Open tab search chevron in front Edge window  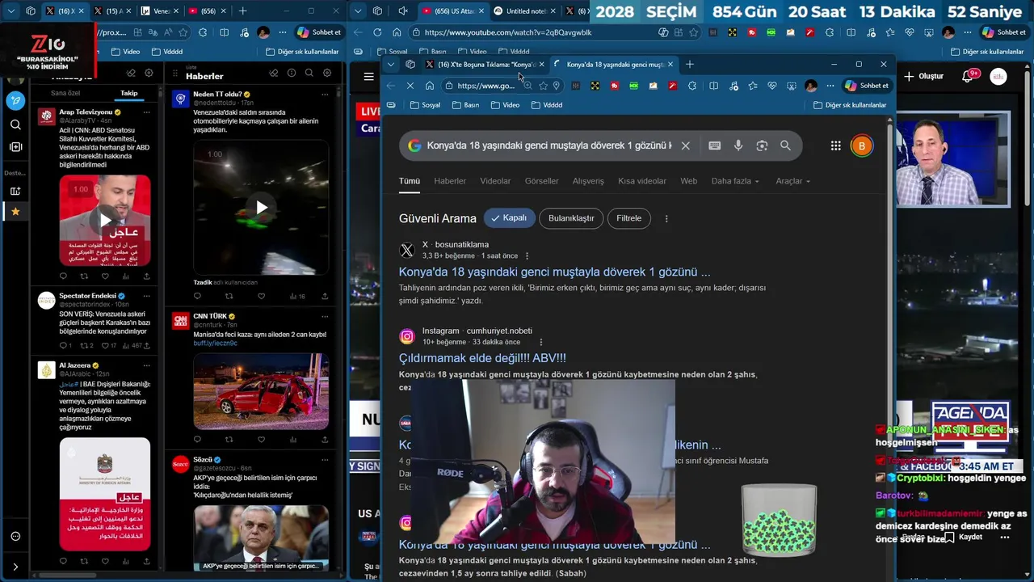click(391, 64)
